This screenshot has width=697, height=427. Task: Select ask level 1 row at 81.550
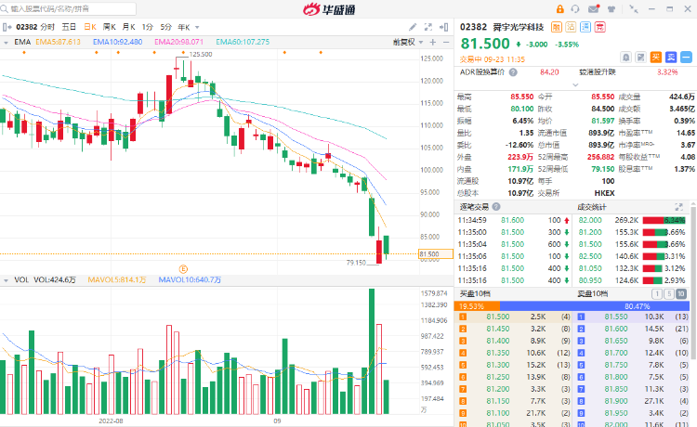[x=633, y=317]
